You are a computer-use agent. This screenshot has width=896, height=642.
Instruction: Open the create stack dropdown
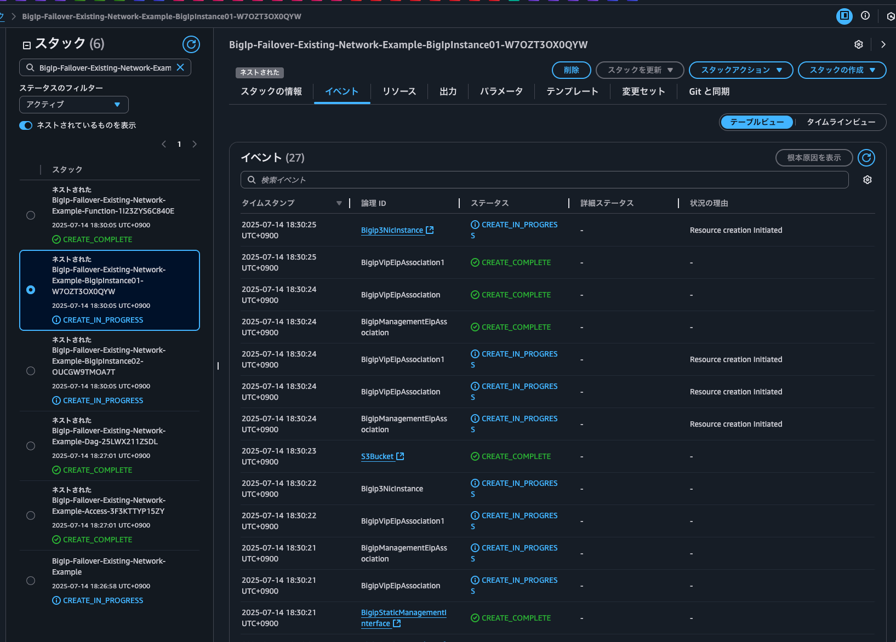(x=842, y=70)
